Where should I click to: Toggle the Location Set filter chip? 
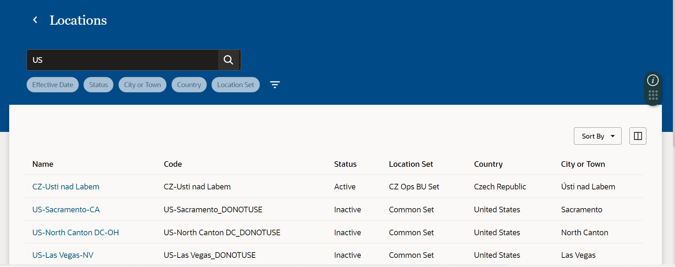coord(235,85)
